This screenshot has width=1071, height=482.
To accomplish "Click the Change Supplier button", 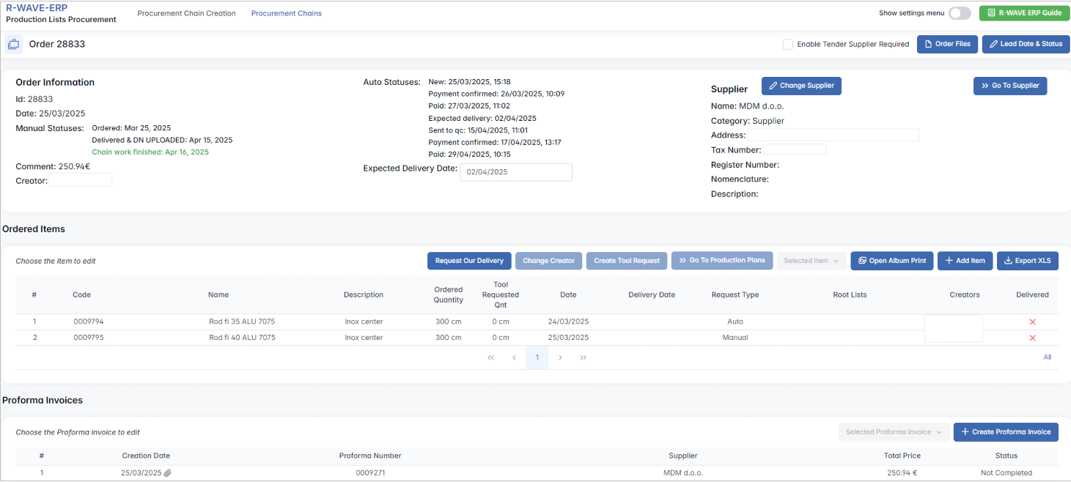I will pos(801,86).
